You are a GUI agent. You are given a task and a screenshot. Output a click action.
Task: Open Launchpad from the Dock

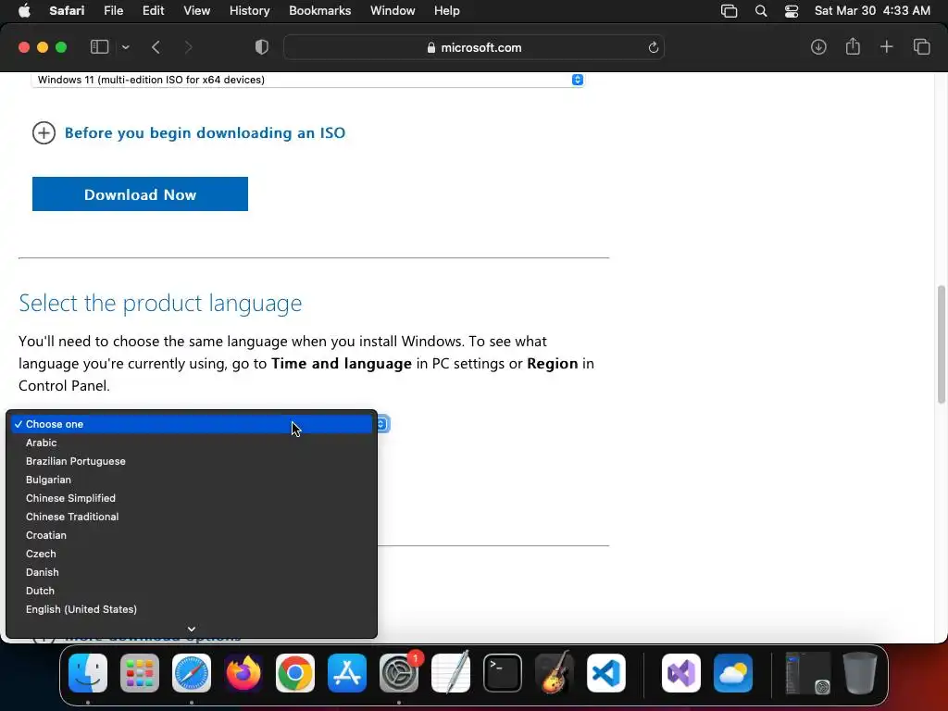point(140,673)
